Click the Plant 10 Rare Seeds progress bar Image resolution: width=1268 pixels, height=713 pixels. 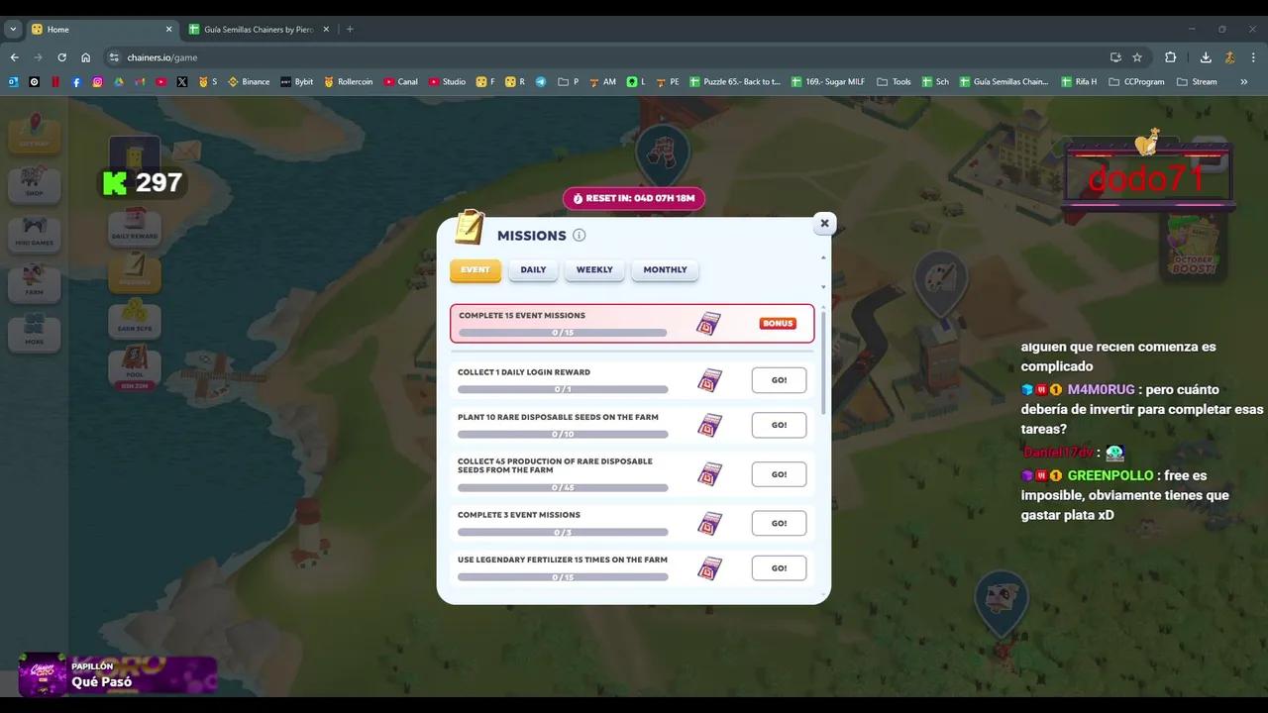click(563, 434)
